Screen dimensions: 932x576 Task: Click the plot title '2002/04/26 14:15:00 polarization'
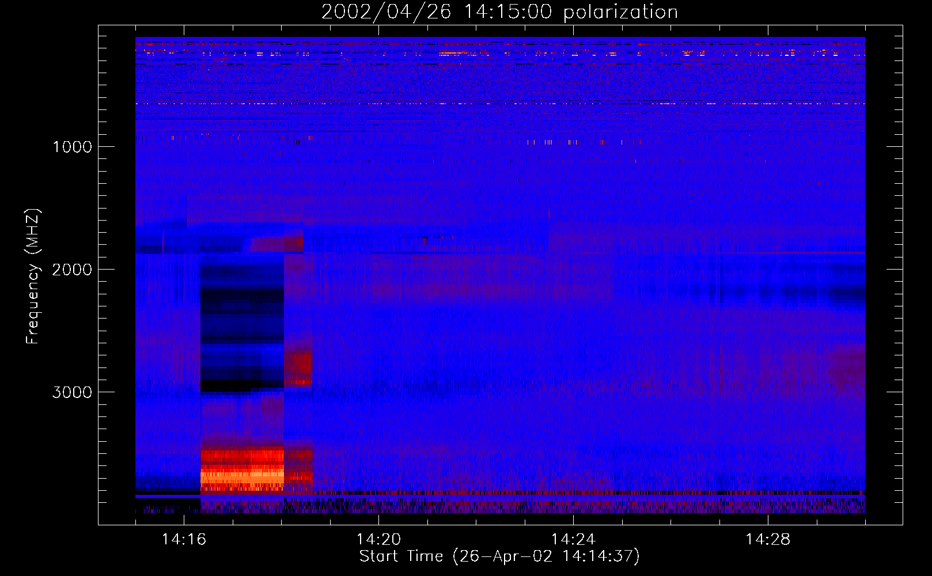499,12
